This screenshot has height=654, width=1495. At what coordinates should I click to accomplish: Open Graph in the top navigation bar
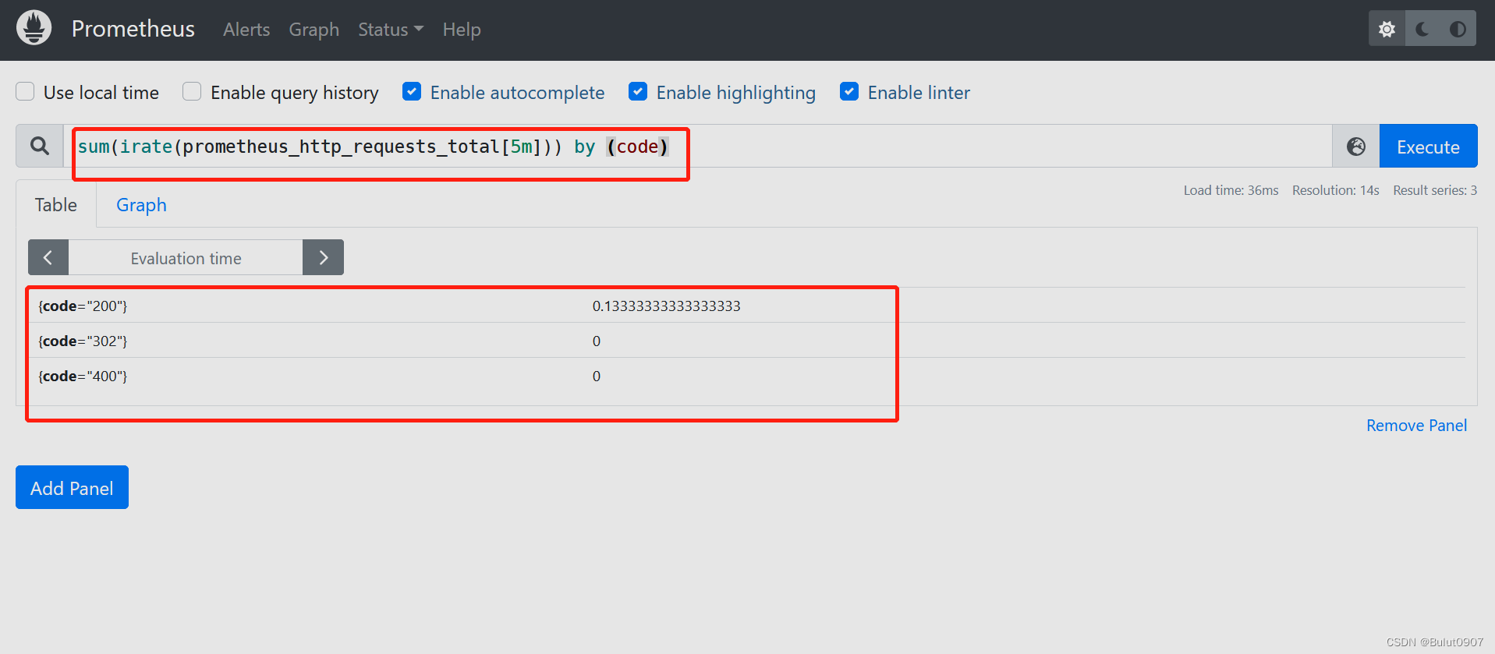314,30
